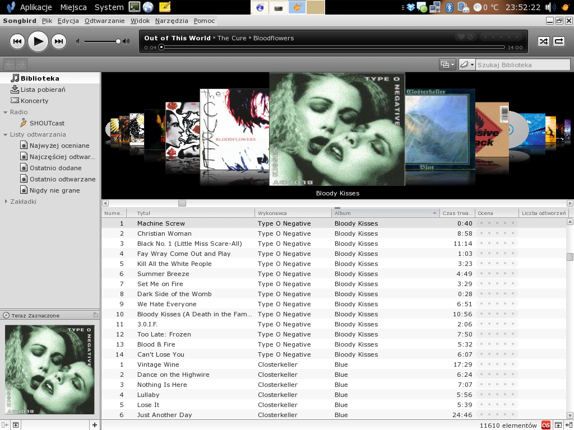Open the Plik menu
574x430 pixels.
click(x=47, y=21)
